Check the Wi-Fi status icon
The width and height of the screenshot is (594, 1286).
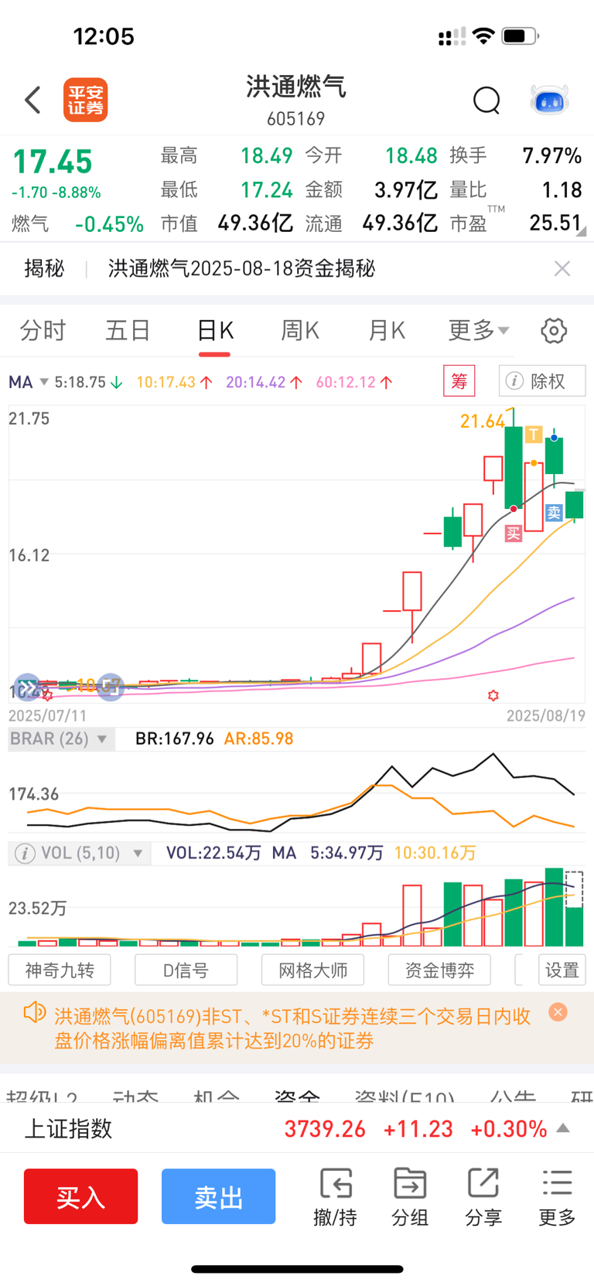[483, 36]
